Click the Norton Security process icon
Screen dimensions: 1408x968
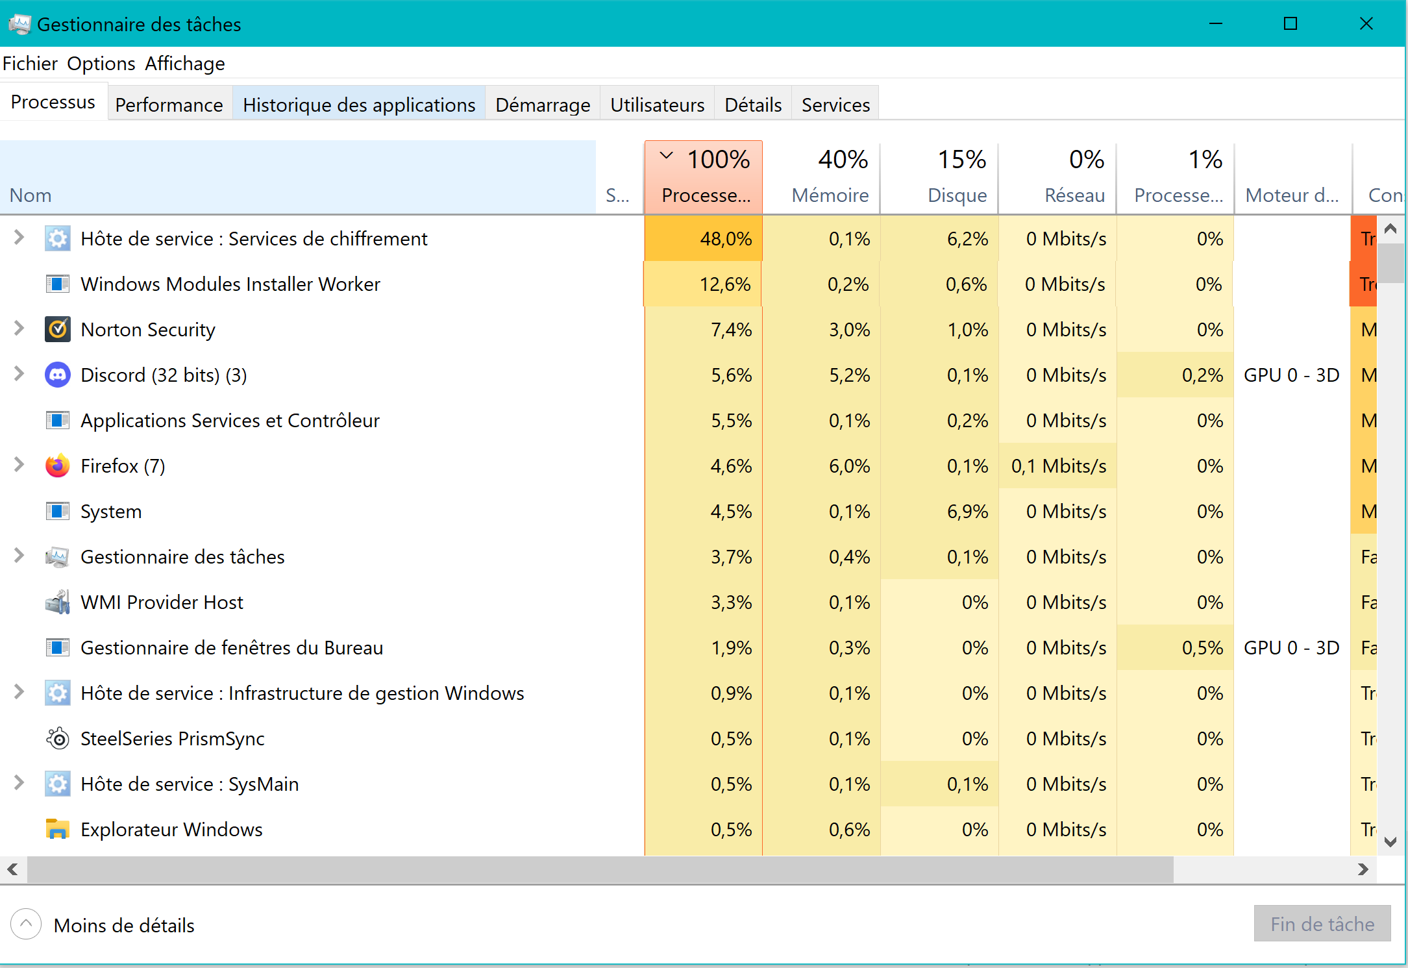(58, 330)
